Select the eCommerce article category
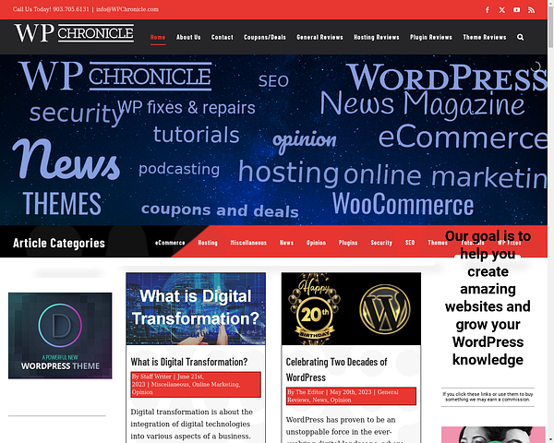Image resolution: width=554 pixels, height=443 pixels. click(170, 243)
